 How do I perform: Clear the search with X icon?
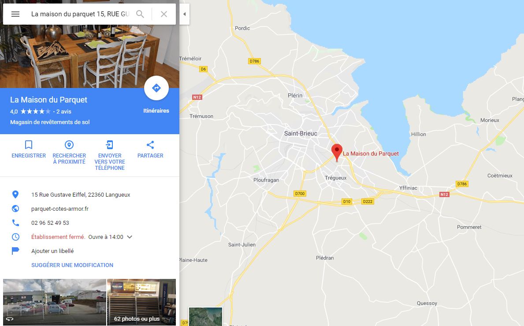(x=164, y=14)
